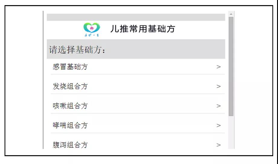The width and height of the screenshot is (278, 164).
Task: Expand 感冒基础方 using its arrow chevron
Action: point(218,67)
